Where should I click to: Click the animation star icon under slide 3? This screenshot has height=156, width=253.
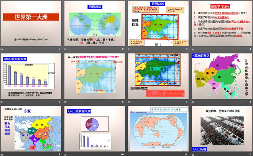(129, 49)
